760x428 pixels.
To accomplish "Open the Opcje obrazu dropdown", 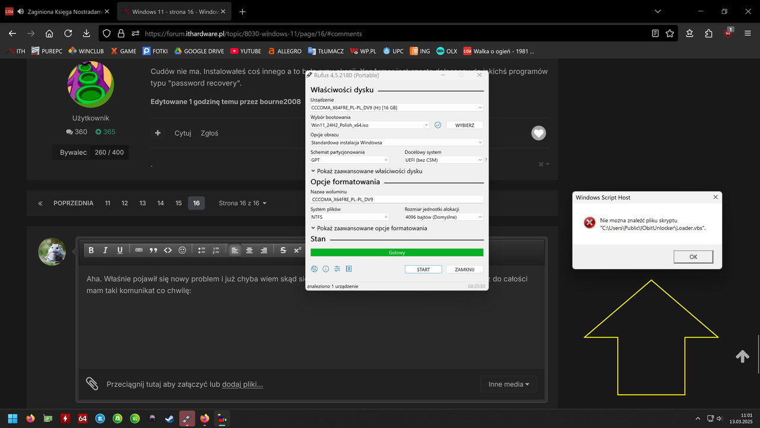I will [397, 143].
